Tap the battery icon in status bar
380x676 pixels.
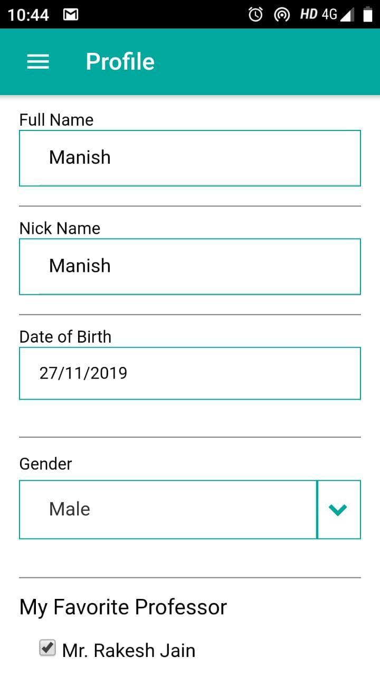[367, 15]
